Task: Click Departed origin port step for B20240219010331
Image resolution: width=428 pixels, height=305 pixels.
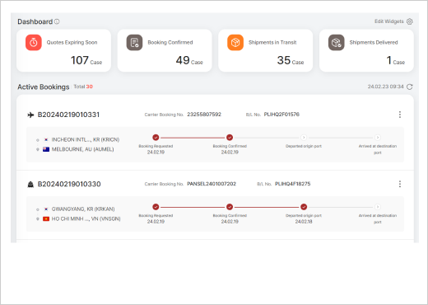Action: click(x=304, y=138)
